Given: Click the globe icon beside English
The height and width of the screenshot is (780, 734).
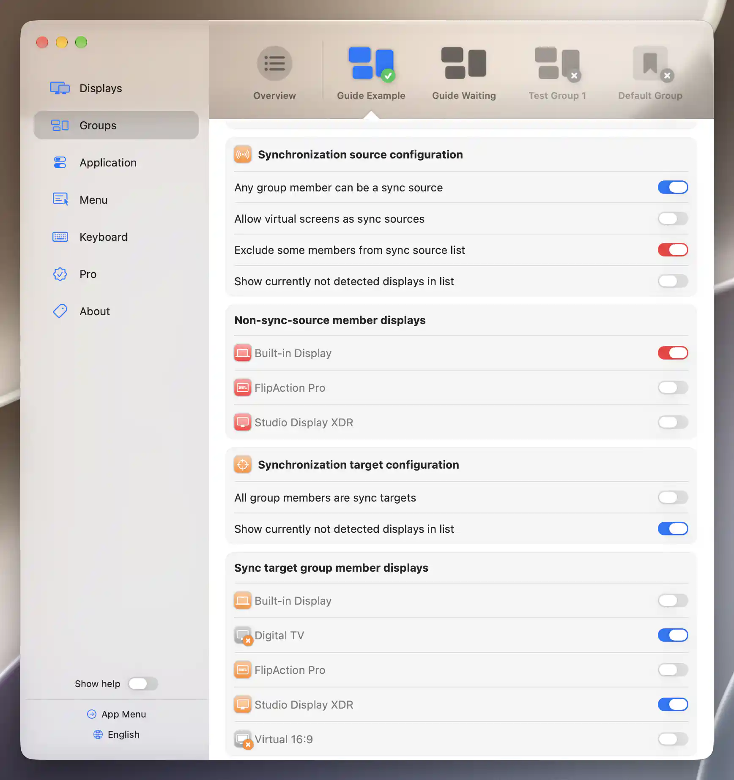Looking at the screenshot, I should pos(98,734).
